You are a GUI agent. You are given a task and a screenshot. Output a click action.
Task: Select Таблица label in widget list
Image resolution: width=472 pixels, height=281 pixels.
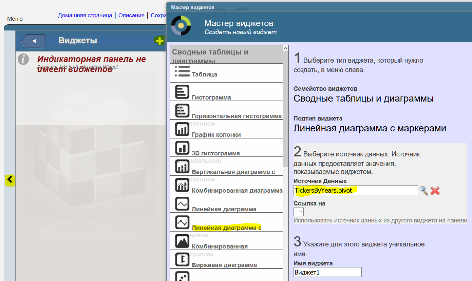point(204,74)
